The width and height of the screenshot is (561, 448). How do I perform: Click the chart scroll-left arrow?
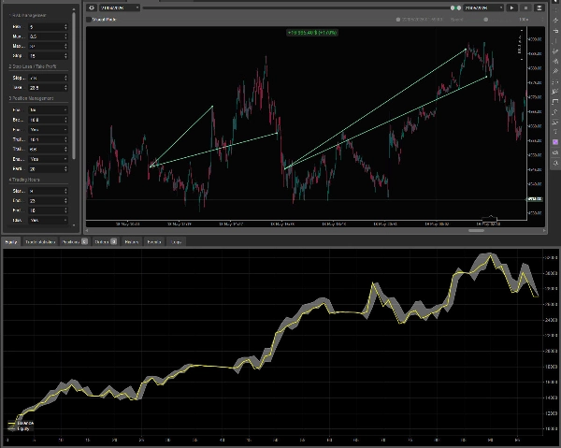point(87,231)
